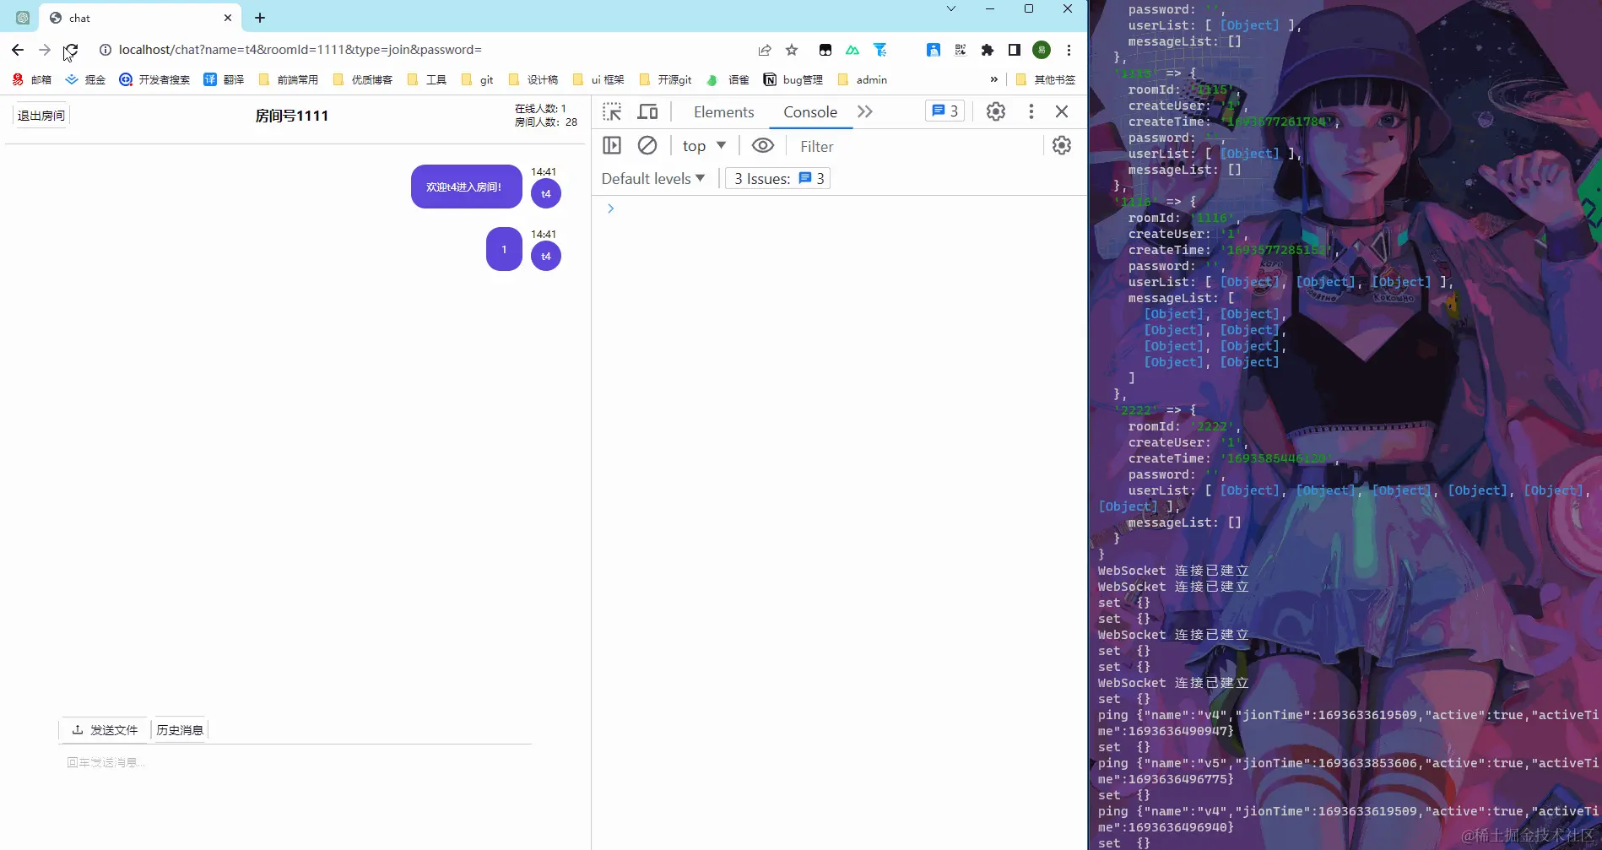Viewport: 1602px width, 850px height.
Task: Click the 欢迎t4进入房间! message bubble
Action: click(467, 187)
